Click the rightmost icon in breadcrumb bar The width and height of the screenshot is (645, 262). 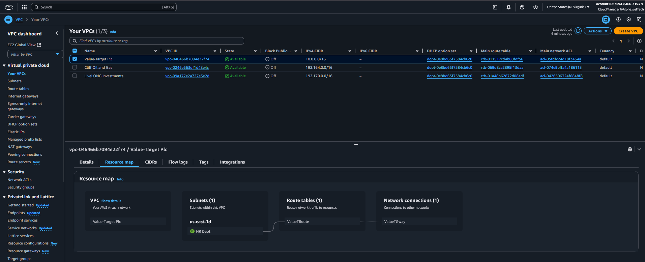[x=639, y=20]
